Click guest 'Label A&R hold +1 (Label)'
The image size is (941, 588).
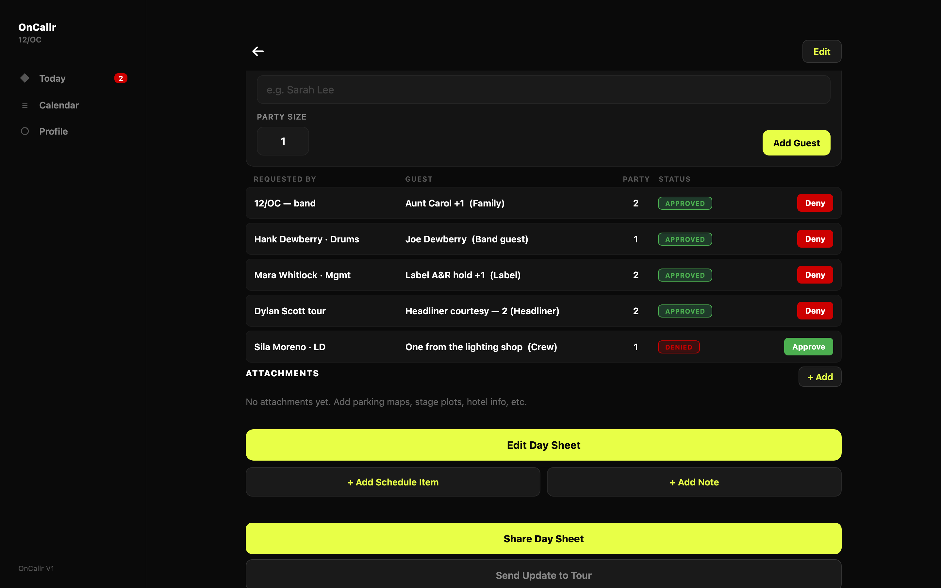[463, 275]
